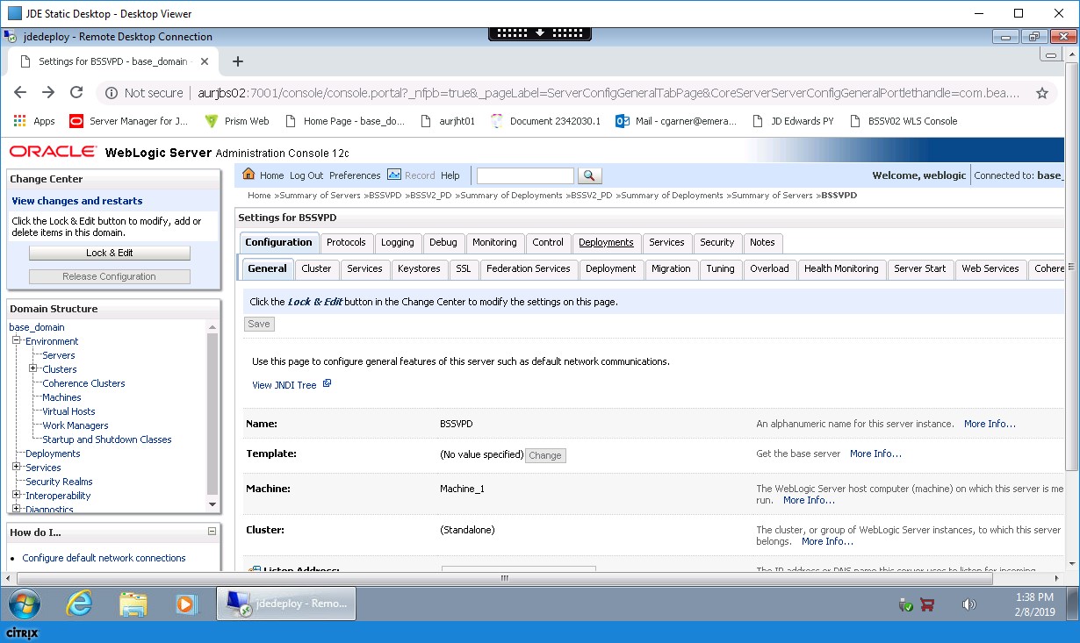The width and height of the screenshot is (1080, 643).
Task: Open the Record icon in the toolbar
Action: [x=394, y=175]
